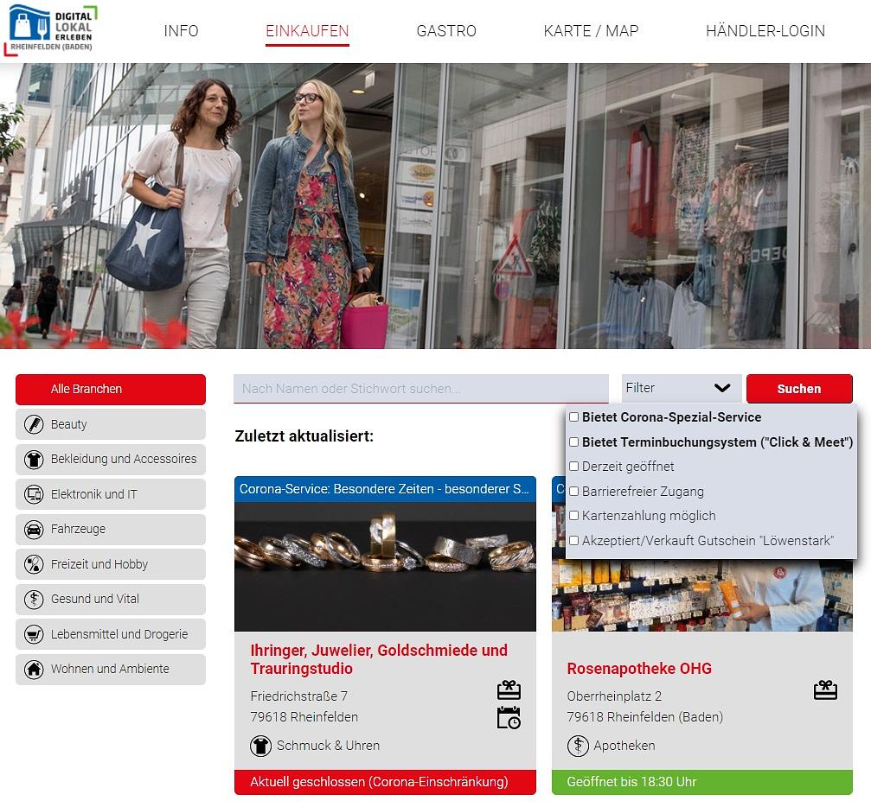Click the Elektronik und IT monitor icon

click(x=35, y=494)
